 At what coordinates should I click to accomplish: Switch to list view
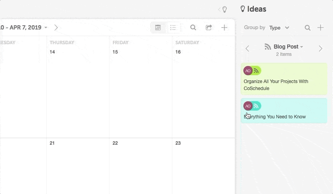coord(173,28)
